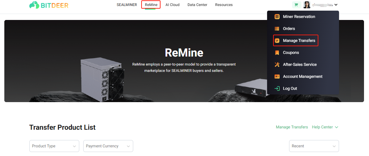Viewport: 369px width, 156px height.
Task: Select the ReMine nav tab
Action: click(151, 5)
